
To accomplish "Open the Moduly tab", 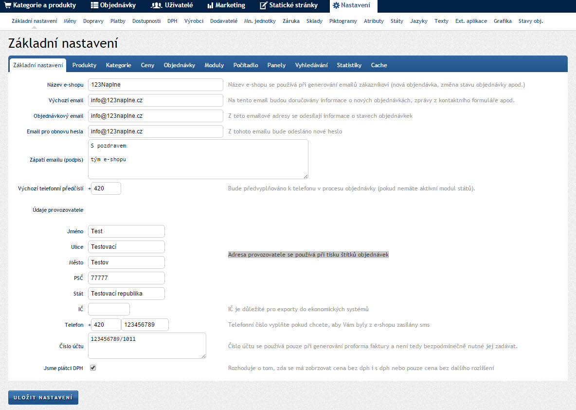I will [214, 65].
